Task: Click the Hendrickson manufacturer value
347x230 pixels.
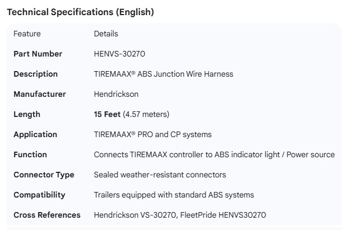Action: pos(116,94)
